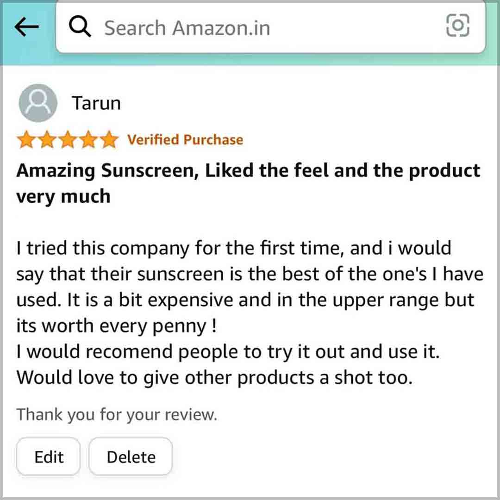Click the 'worth every penny' sentence
Image resolution: width=500 pixels, height=500 pixels.
coord(116,326)
